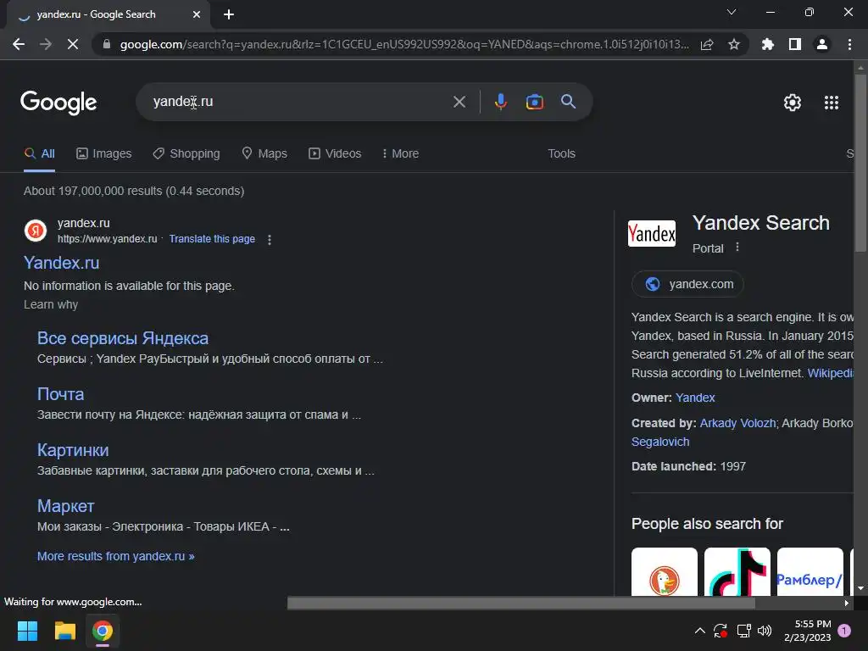Open the notification badge in taskbar
This screenshot has height=651, width=868.
[x=844, y=631]
